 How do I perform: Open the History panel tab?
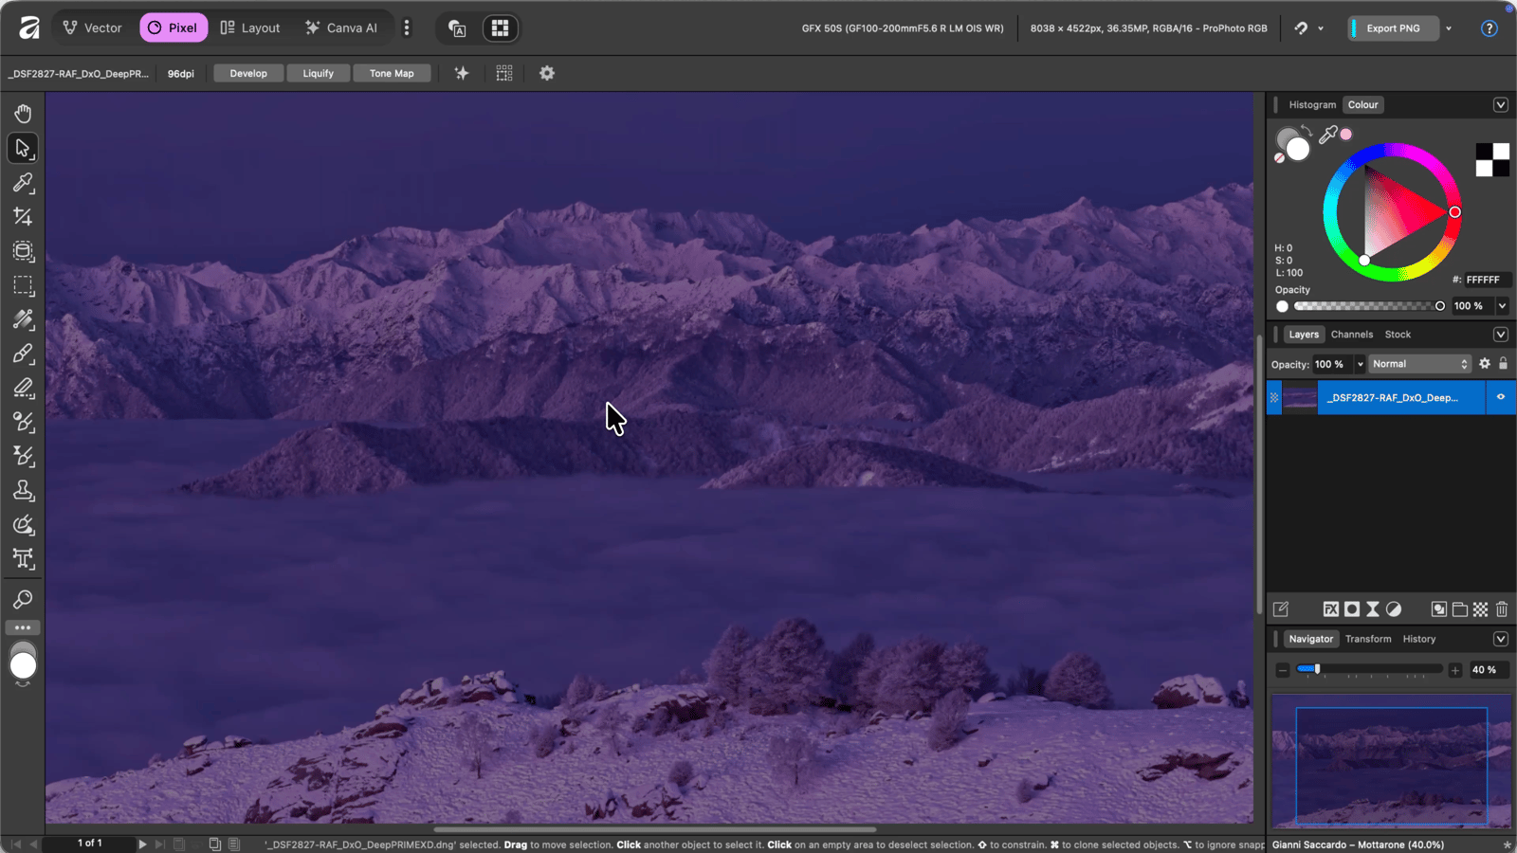pyautogui.click(x=1419, y=639)
